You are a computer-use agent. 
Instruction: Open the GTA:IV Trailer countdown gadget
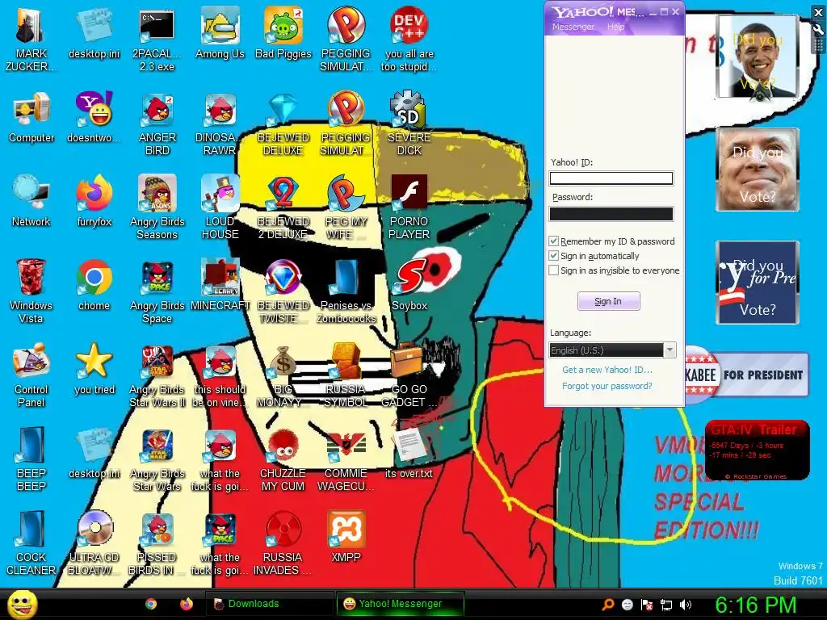tap(757, 450)
